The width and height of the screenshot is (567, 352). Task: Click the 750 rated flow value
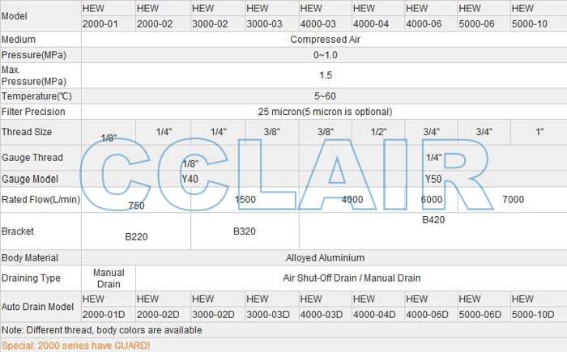(x=136, y=206)
